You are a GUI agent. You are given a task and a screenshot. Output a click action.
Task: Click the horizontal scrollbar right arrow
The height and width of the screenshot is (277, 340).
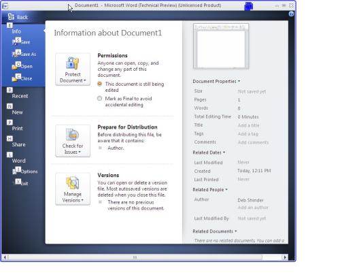(x=285, y=257)
